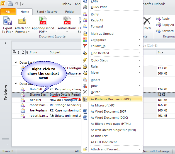Sort by the From column header
Viewport: 175px width, 154px height.
click(39, 52)
